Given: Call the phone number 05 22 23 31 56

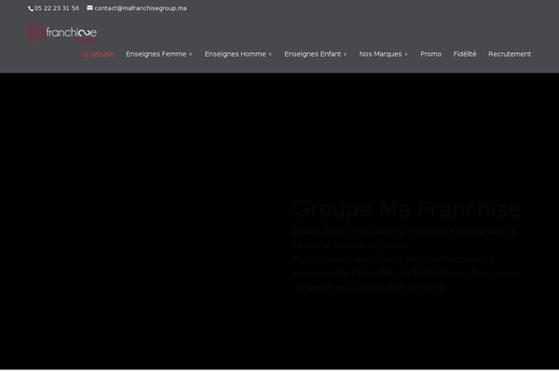Looking at the screenshot, I should 57,8.
